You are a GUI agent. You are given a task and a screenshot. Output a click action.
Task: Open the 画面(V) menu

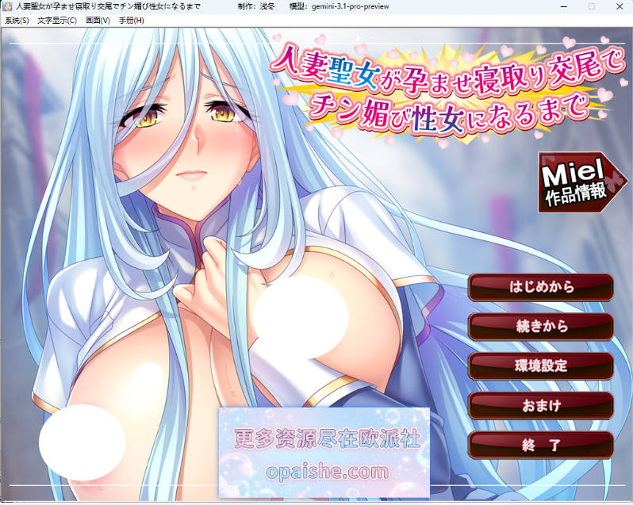(x=98, y=21)
